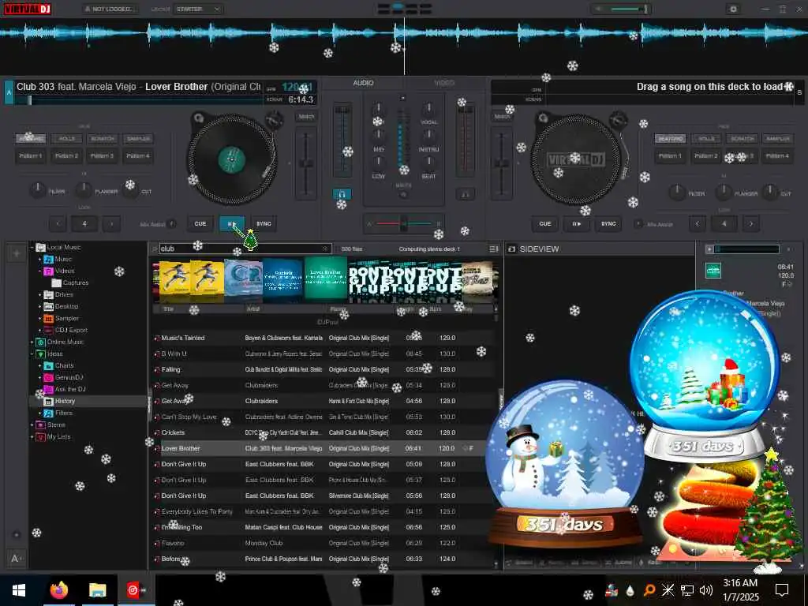
Task: Toggle Mix Assist on deck A
Action: 172,223
